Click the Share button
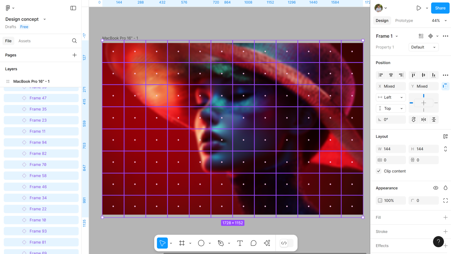This screenshot has width=451, height=254. coord(440,8)
